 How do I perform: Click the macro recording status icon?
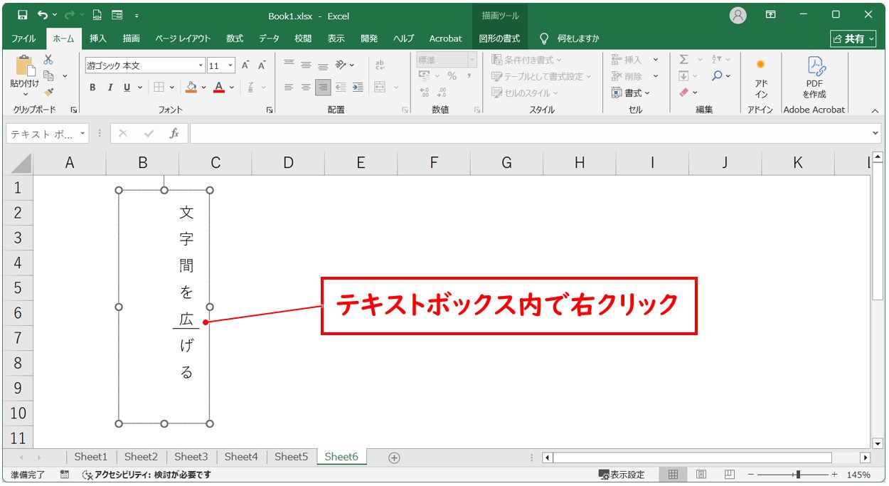pyautogui.click(x=65, y=475)
